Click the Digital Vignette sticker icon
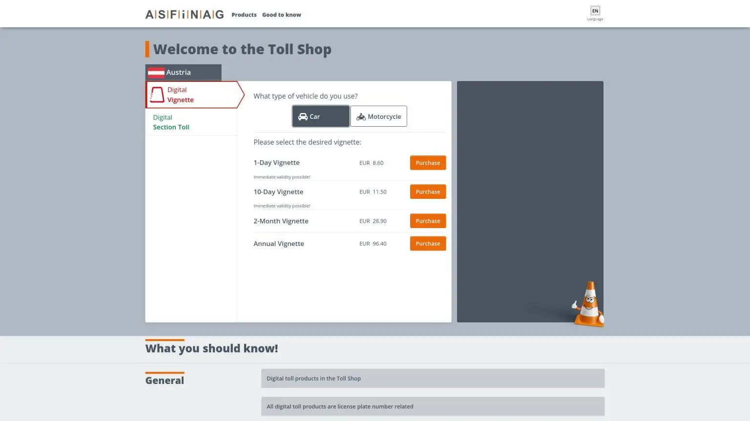The height and width of the screenshot is (421, 750). tap(157, 95)
